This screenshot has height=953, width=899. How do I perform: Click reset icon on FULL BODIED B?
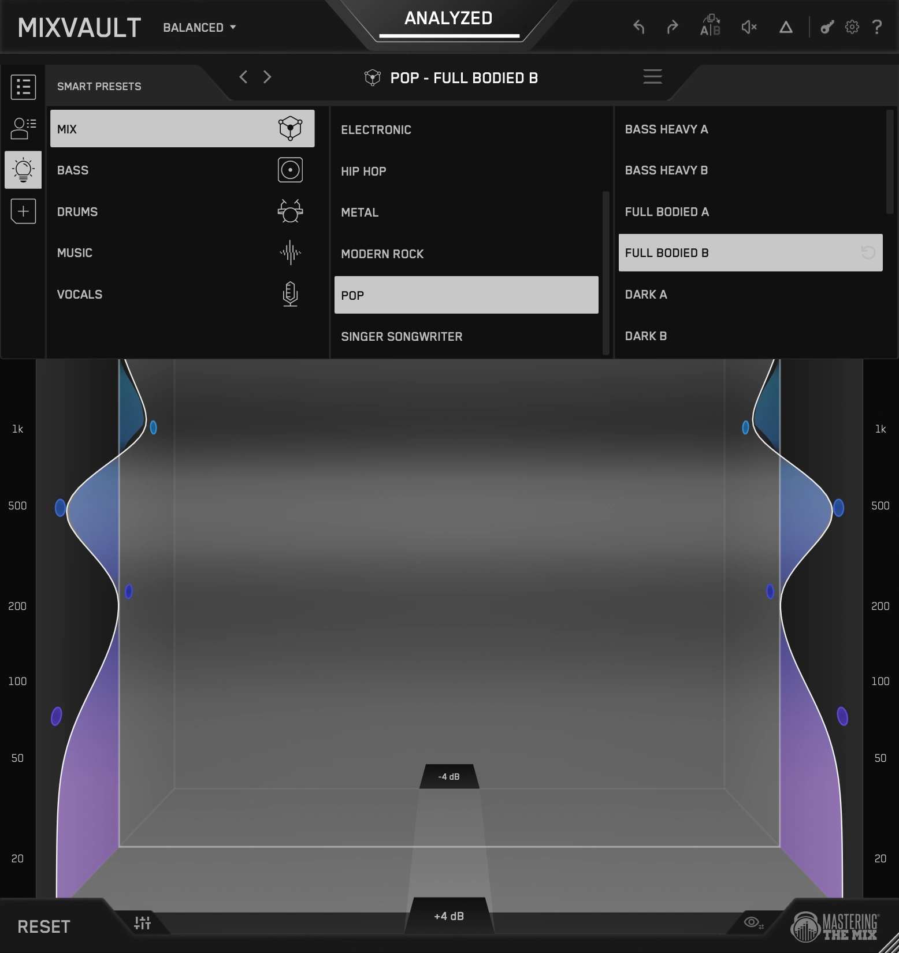(868, 252)
